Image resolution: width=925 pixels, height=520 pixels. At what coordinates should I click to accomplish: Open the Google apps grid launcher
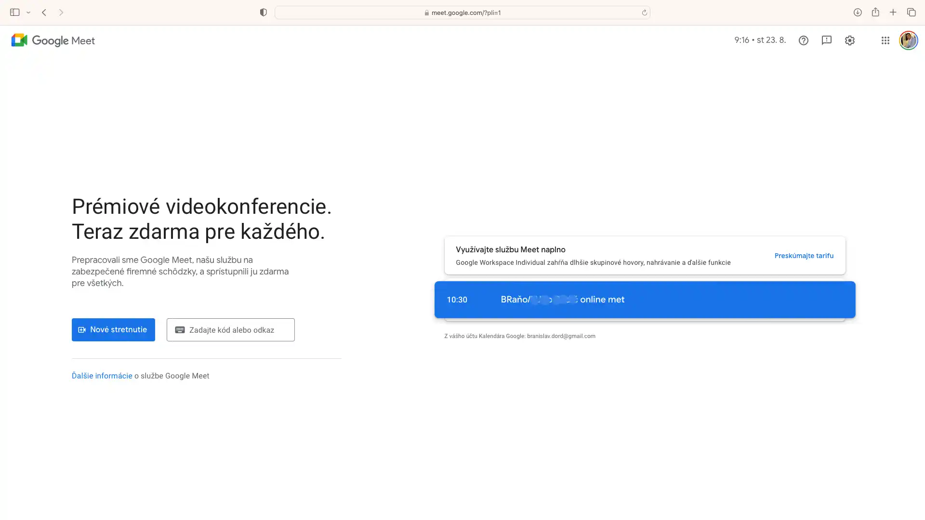pos(885,40)
